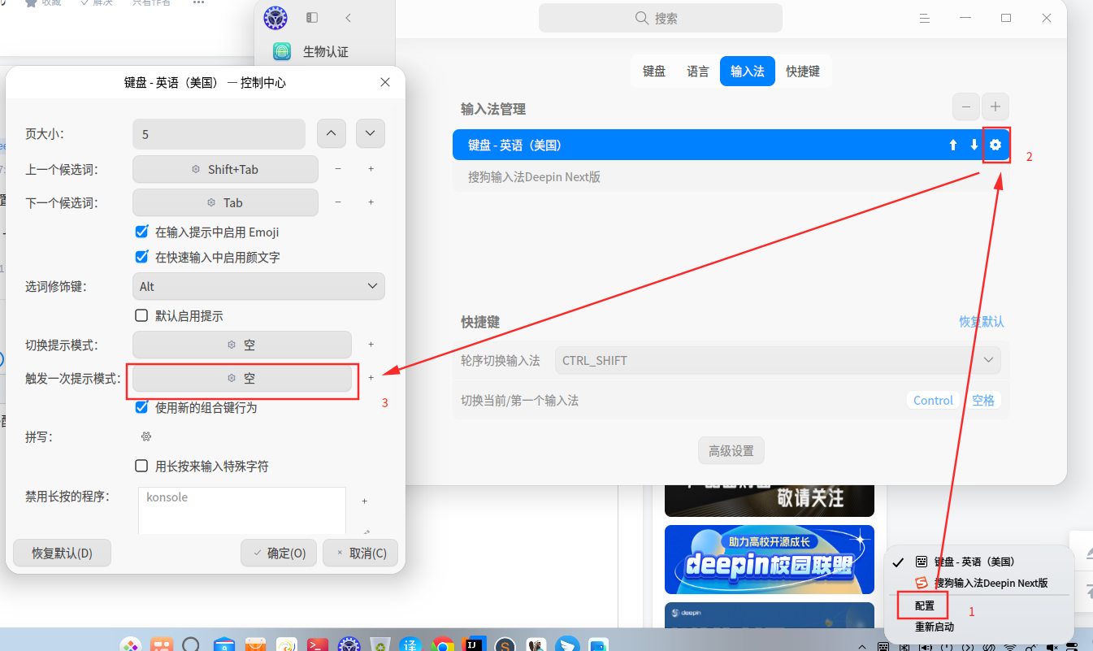Decrease 页大小 with the down chevron
This screenshot has width=1093, height=651.
tap(370, 134)
